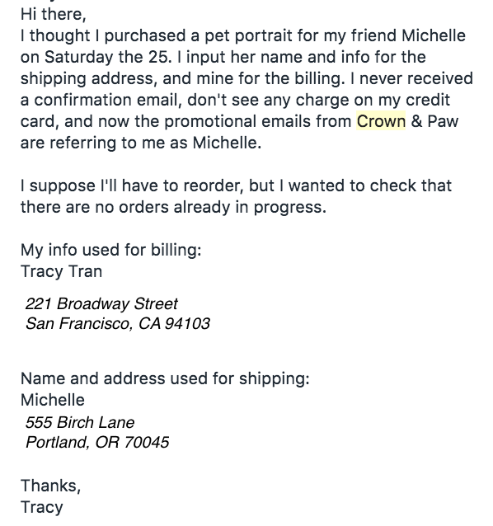
Task: Click the name Tracy Tran under billing
Action: (61, 271)
